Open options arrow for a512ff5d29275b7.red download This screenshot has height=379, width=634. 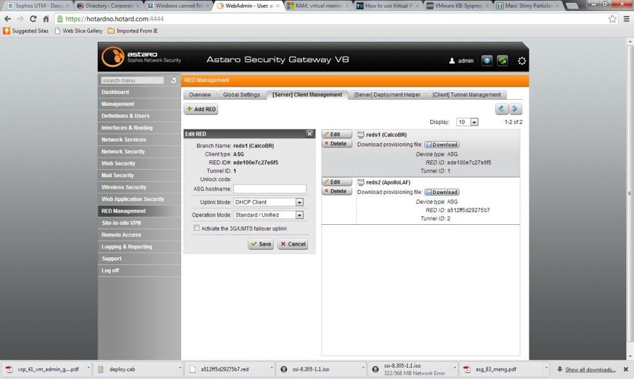pyautogui.click(x=272, y=368)
